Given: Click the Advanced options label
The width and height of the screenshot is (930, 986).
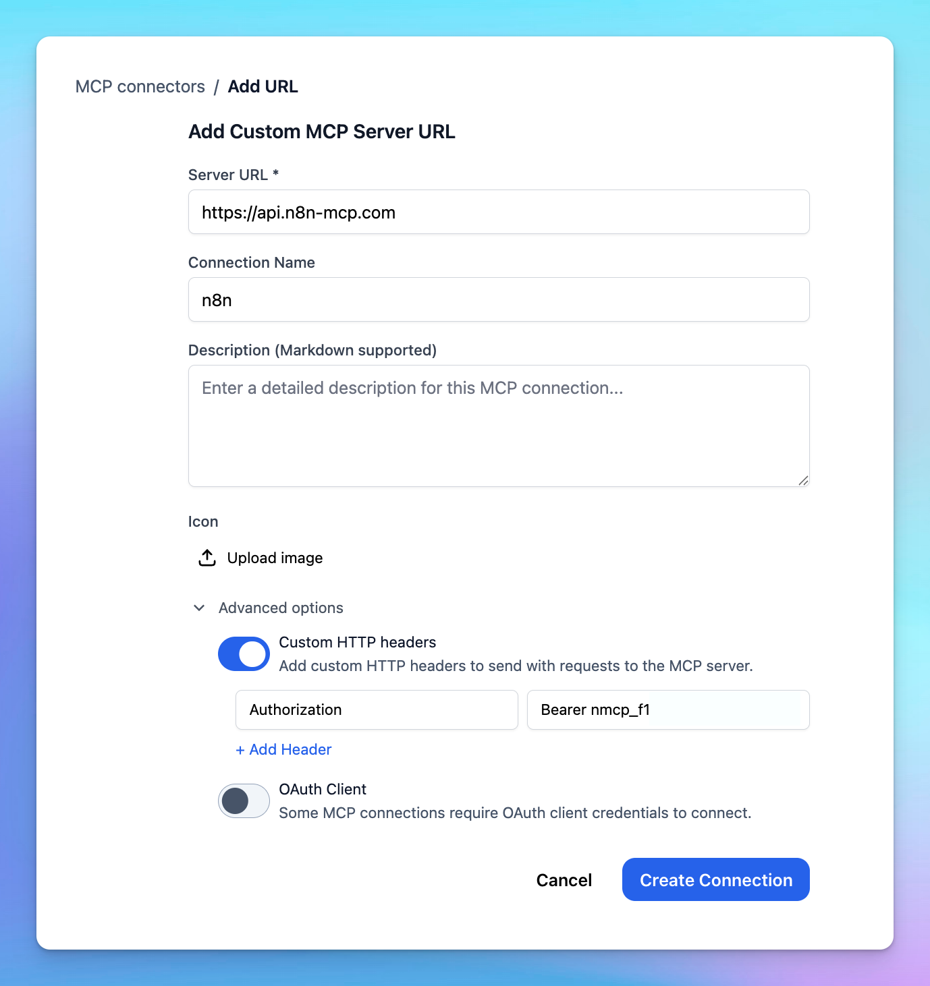Looking at the screenshot, I should point(281,608).
